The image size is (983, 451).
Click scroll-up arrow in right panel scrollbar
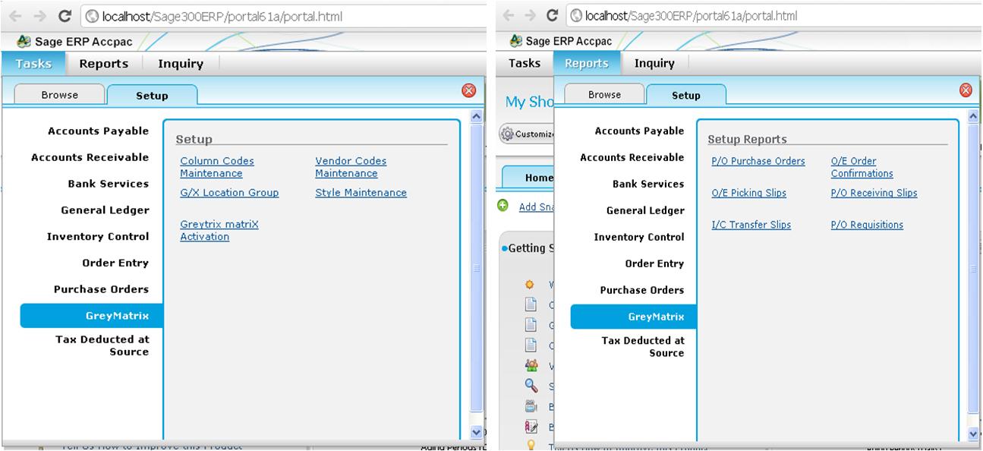point(975,116)
